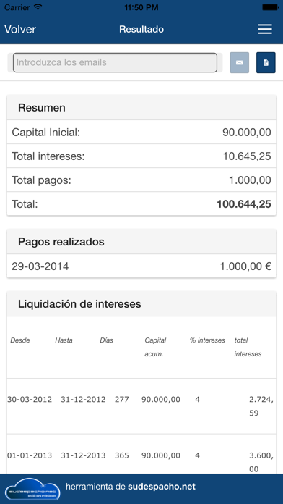Focus the 'Introduzca los emails' field
Image resolution: width=283 pixels, height=504 pixels.
pyautogui.click(x=115, y=62)
